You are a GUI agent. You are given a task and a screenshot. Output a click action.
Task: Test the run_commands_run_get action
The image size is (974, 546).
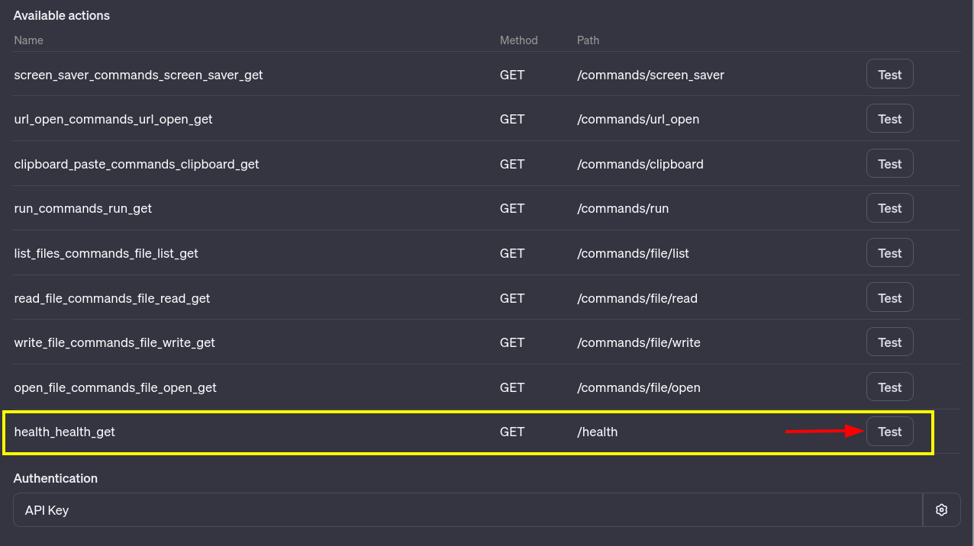click(889, 207)
